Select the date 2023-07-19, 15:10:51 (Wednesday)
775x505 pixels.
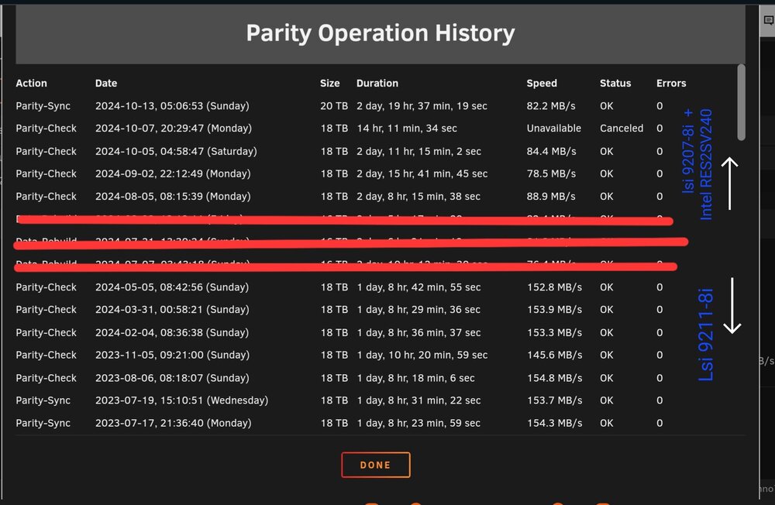click(182, 400)
